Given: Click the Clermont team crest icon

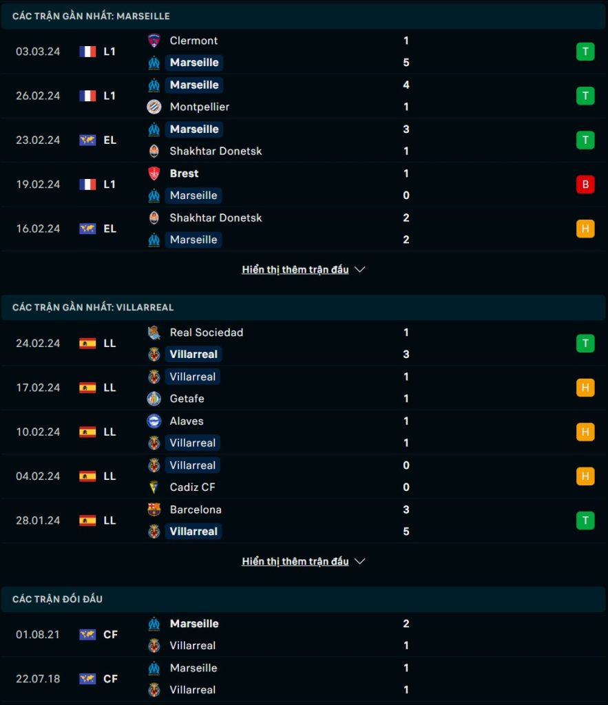Looking at the screenshot, I should point(154,41).
